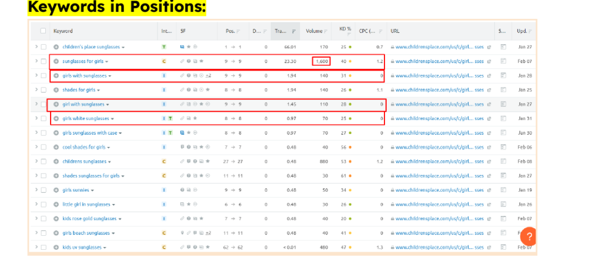
Task: Open external link icon for 'shades for girls' URL
Action: pos(489,90)
